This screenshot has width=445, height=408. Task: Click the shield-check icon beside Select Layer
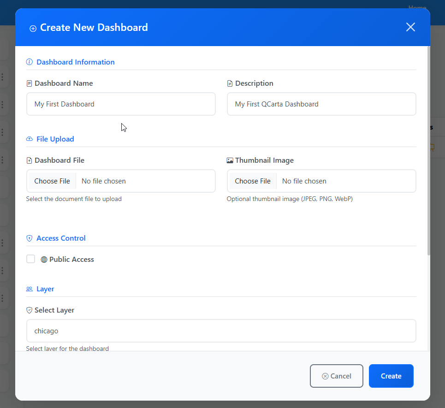[x=29, y=310]
